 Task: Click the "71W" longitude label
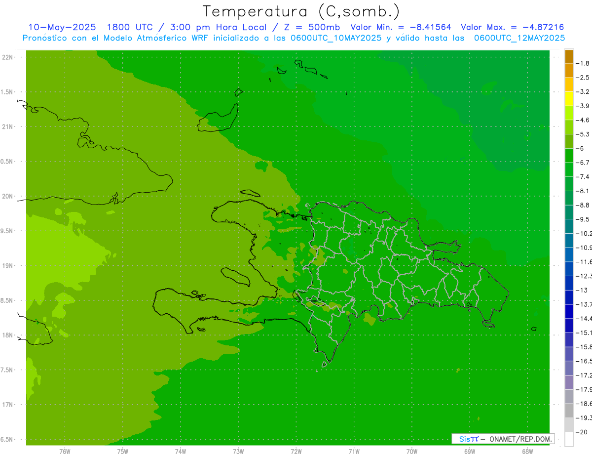point(354,451)
